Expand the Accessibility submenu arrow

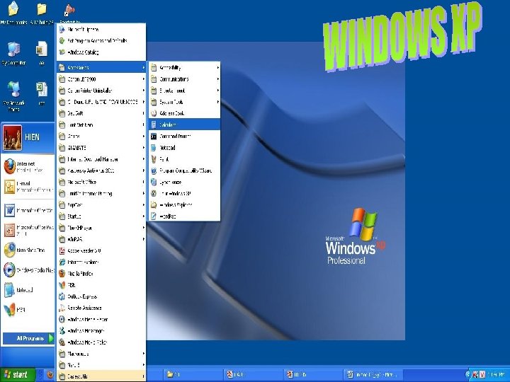coord(218,68)
